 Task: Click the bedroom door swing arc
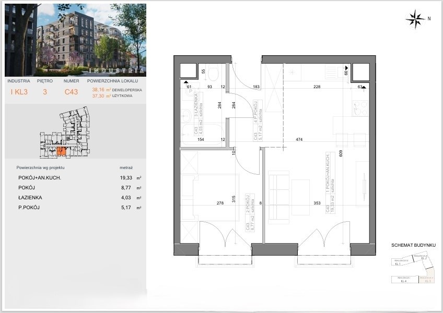click(247, 164)
